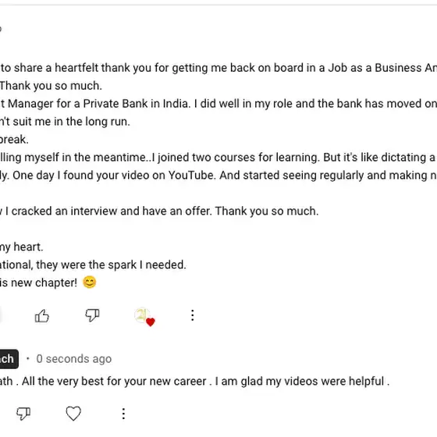Click the dark channel name badge
Image resolution: width=437 pixels, height=437 pixels.
click(x=9, y=359)
